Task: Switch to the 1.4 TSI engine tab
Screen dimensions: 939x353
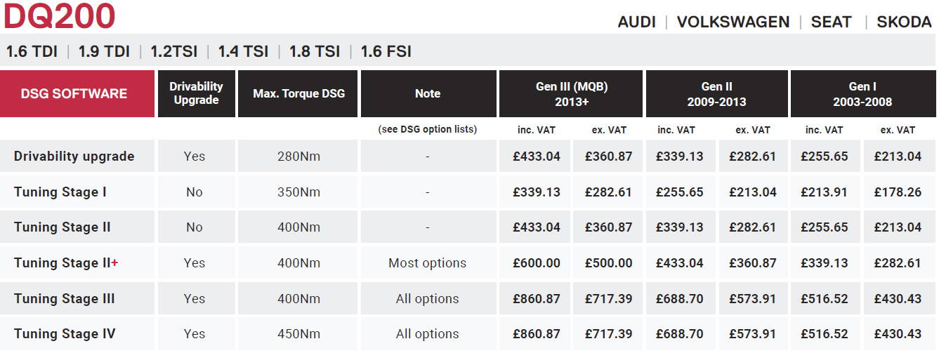Action: tap(243, 51)
